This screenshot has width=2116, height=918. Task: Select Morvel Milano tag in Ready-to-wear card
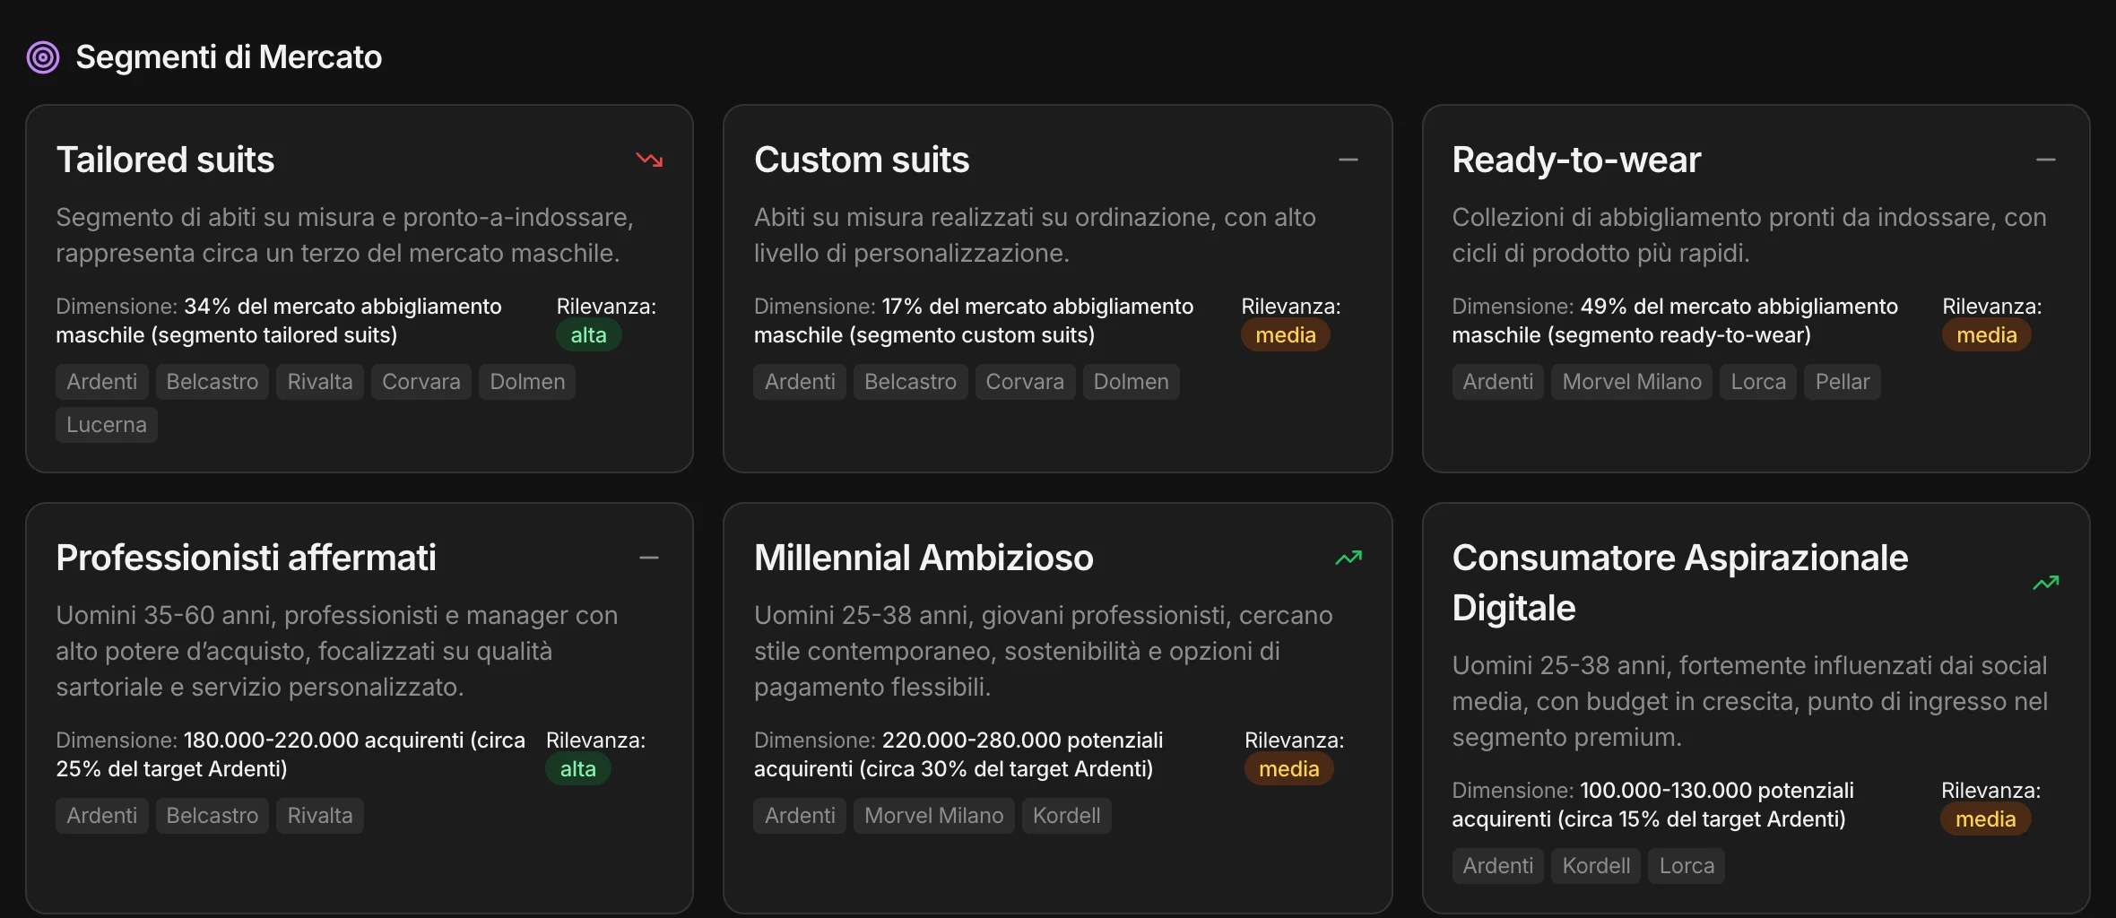pos(1632,382)
